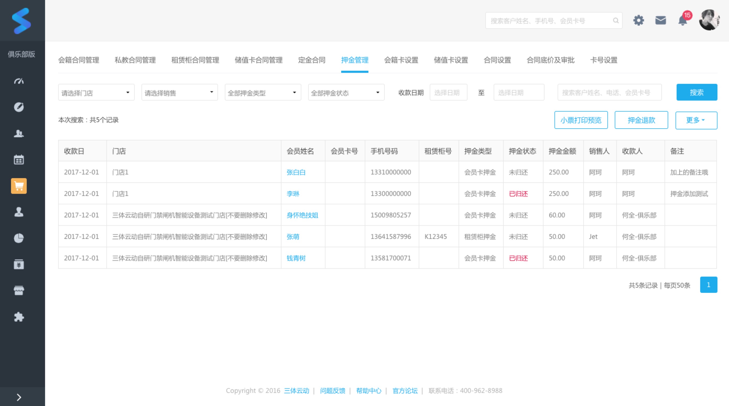
Task: Open the 官方论坛 footer link
Action: point(405,391)
